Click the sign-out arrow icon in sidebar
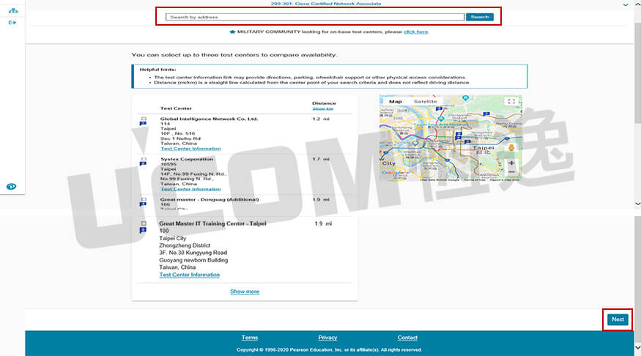The height and width of the screenshot is (356, 641). point(12,23)
